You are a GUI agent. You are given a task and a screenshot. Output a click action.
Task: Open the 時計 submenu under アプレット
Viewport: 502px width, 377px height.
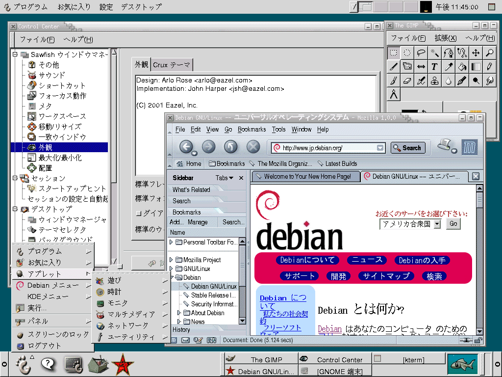pos(131,292)
